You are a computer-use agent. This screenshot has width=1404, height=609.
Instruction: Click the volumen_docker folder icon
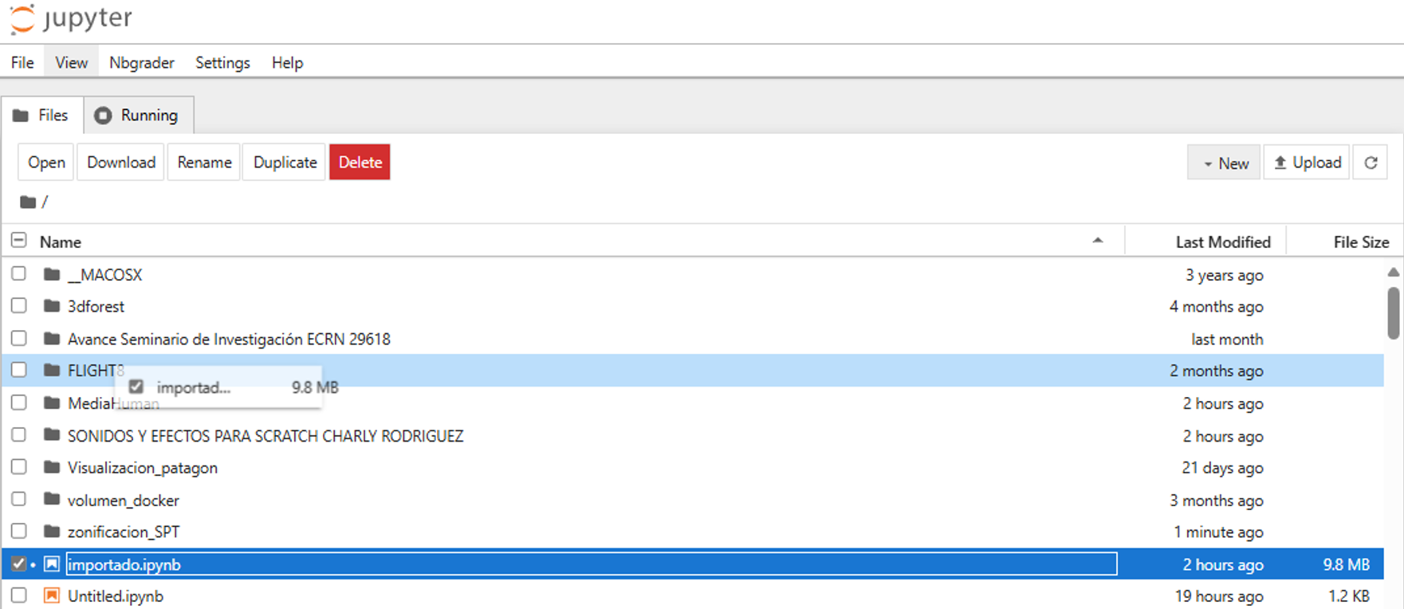pos(53,500)
